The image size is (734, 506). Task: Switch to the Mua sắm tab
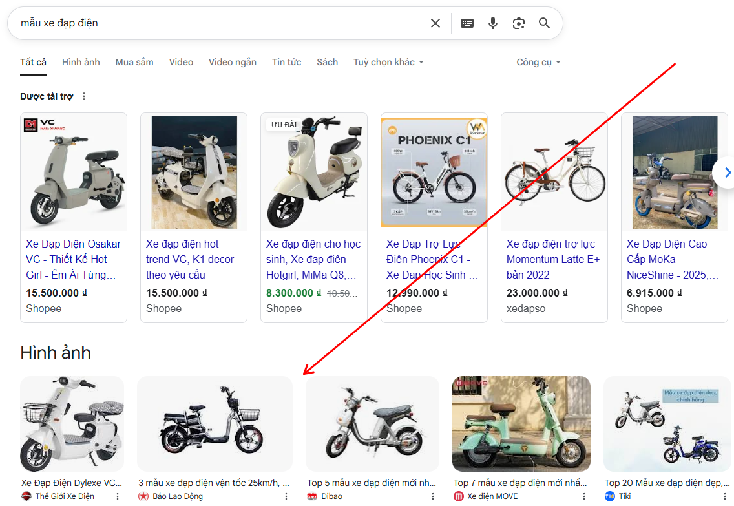[x=134, y=62]
